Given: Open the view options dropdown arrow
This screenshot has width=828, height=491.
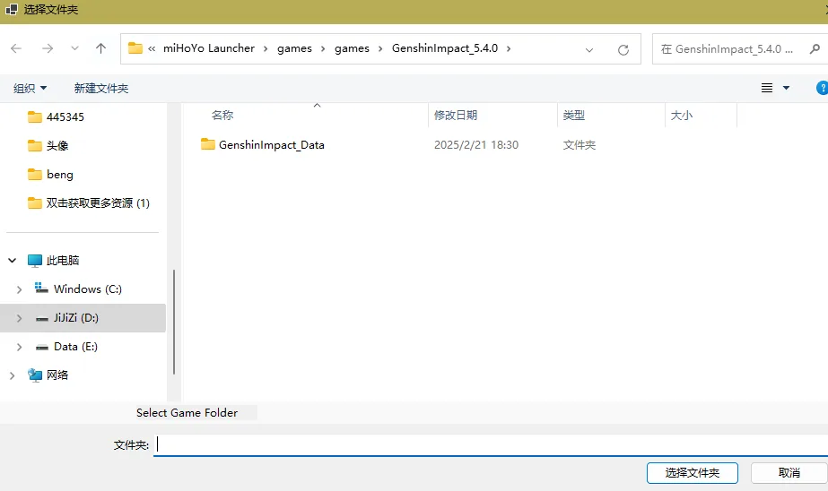Looking at the screenshot, I should click(786, 88).
